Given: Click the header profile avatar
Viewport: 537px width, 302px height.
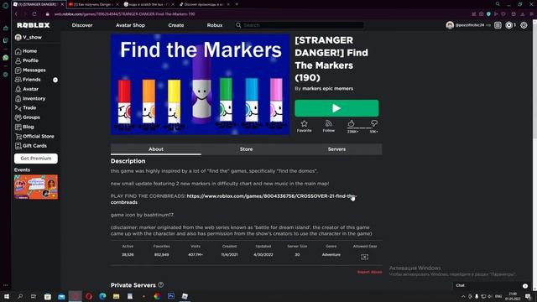Looking at the screenshot, I should coord(450,25).
